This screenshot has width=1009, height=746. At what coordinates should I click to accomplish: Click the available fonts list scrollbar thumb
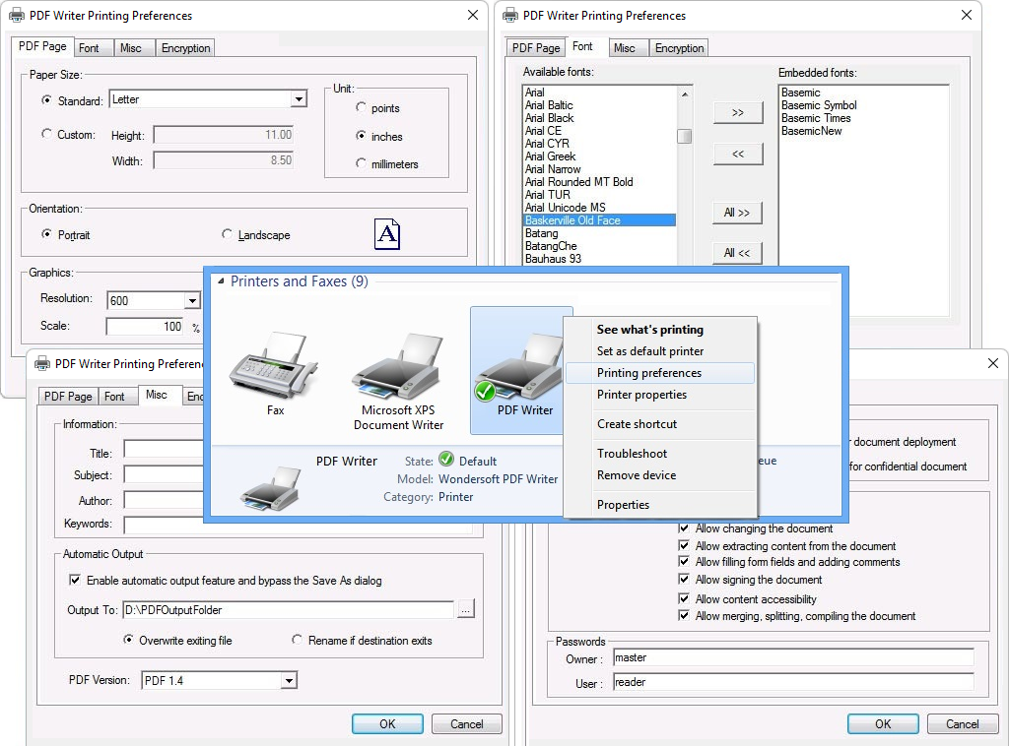pos(685,136)
